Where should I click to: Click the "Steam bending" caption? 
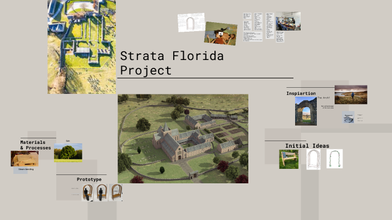point(26,169)
